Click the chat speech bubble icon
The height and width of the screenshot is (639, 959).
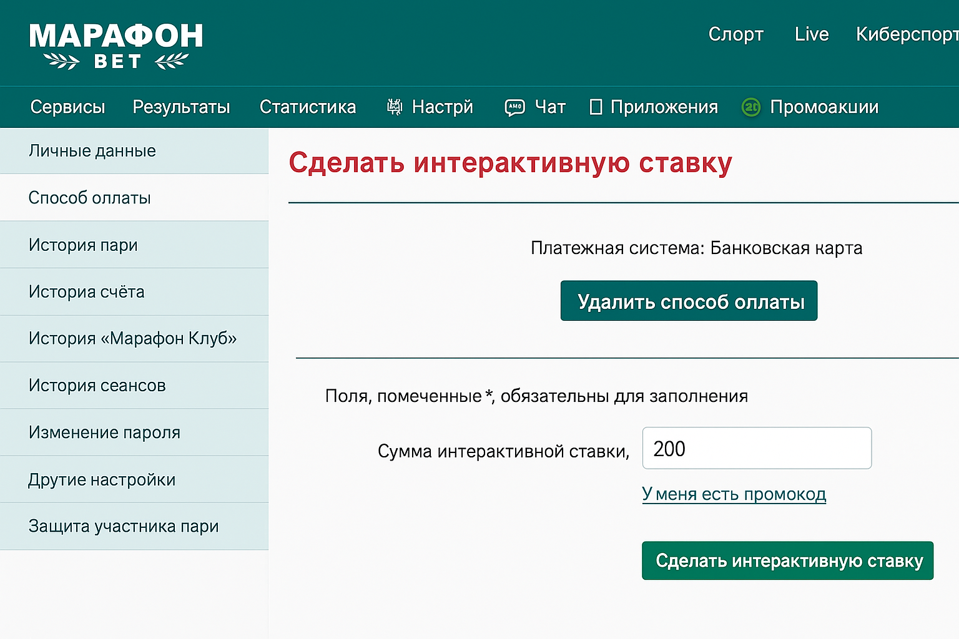pyautogui.click(x=514, y=107)
